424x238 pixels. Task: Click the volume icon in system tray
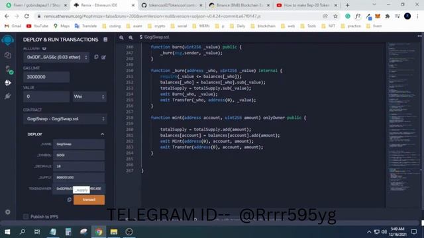(384, 232)
